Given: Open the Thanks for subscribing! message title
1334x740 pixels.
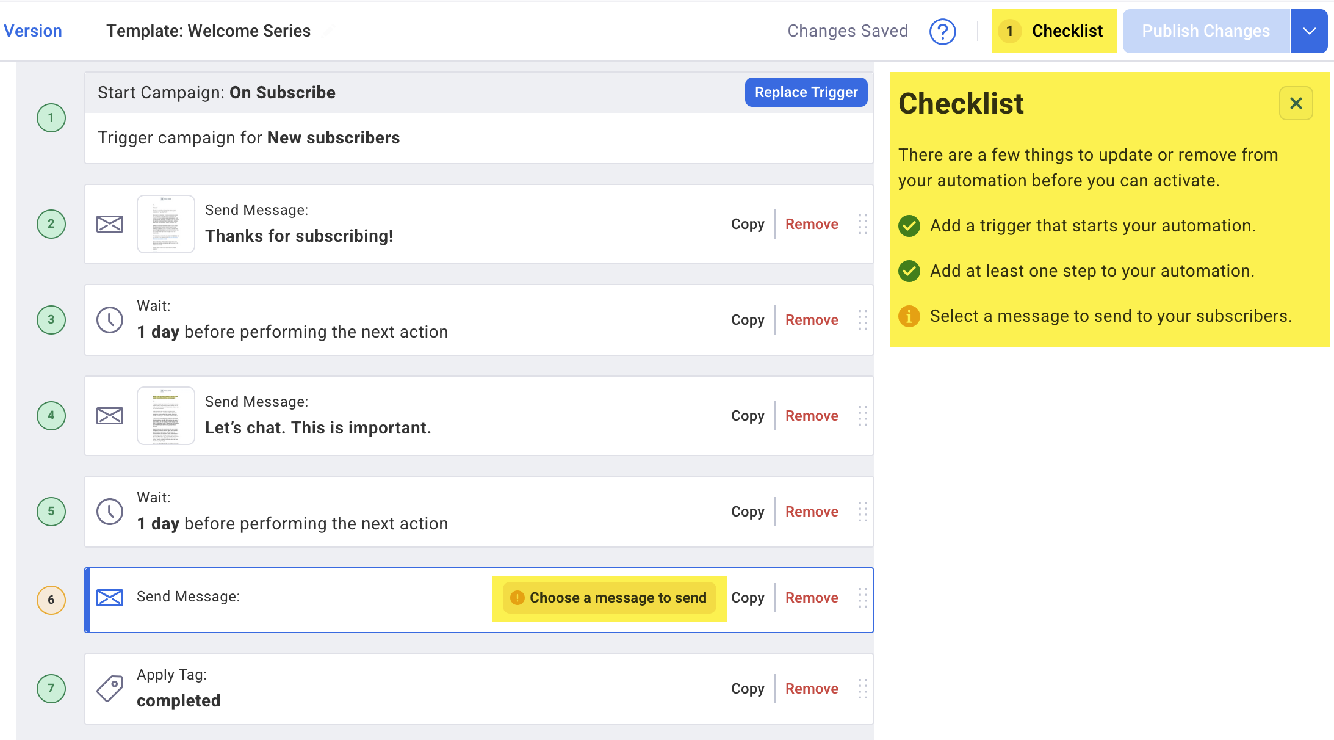Looking at the screenshot, I should pyautogui.click(x=299, y=236).
